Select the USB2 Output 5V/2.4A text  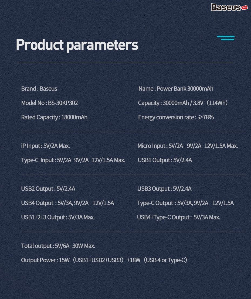(48, 189)
